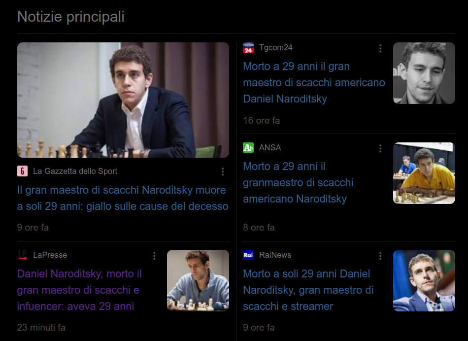Open three-dot options for RaiNews article
The width and height of the screenshot is (468, 341).
[x=380, y=256]
